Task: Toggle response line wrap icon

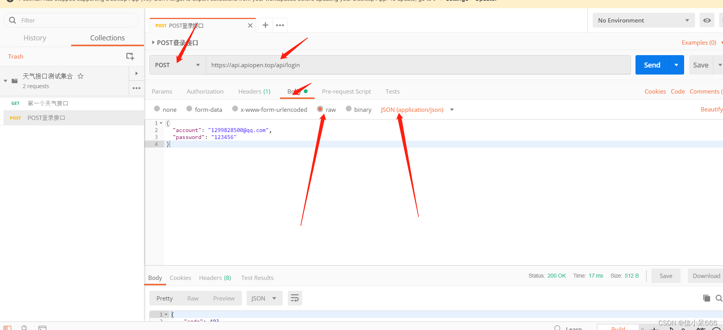Action: pos(295,298)
